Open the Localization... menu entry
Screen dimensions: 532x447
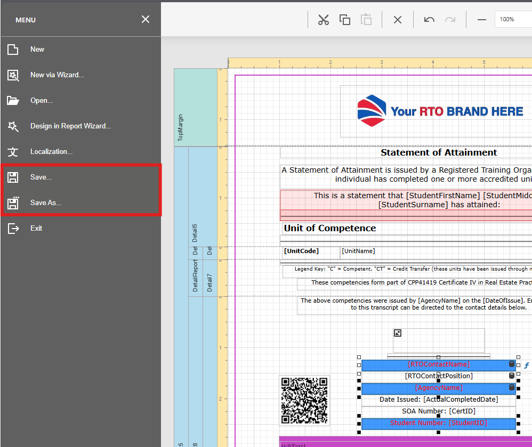tap(51, 152)
